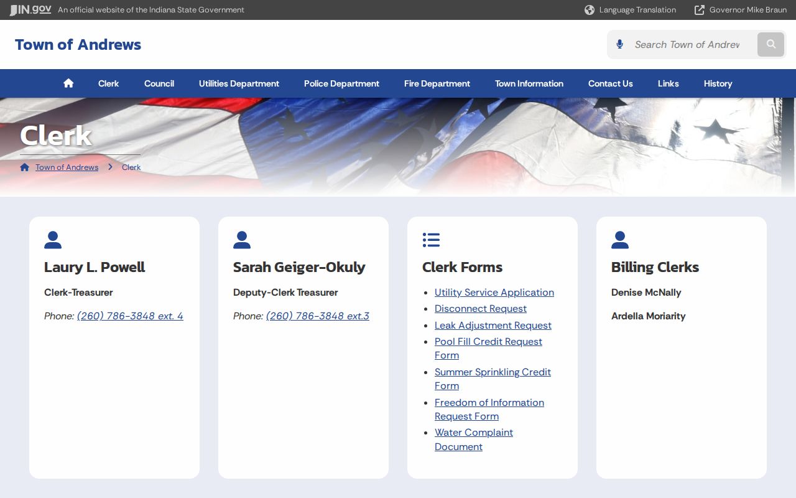Click the Town of Andrews breadcrumb link
Viewport: 796px width, 498px height.
[x=67, y=167]
